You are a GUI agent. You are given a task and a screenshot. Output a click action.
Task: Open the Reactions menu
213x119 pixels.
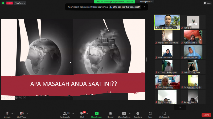(x=138, y=115)
